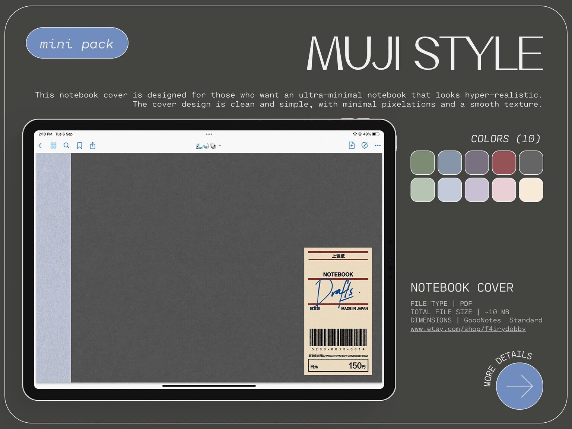Open the share/export icon
Screen dimensions: 572x429
[92, 146]
